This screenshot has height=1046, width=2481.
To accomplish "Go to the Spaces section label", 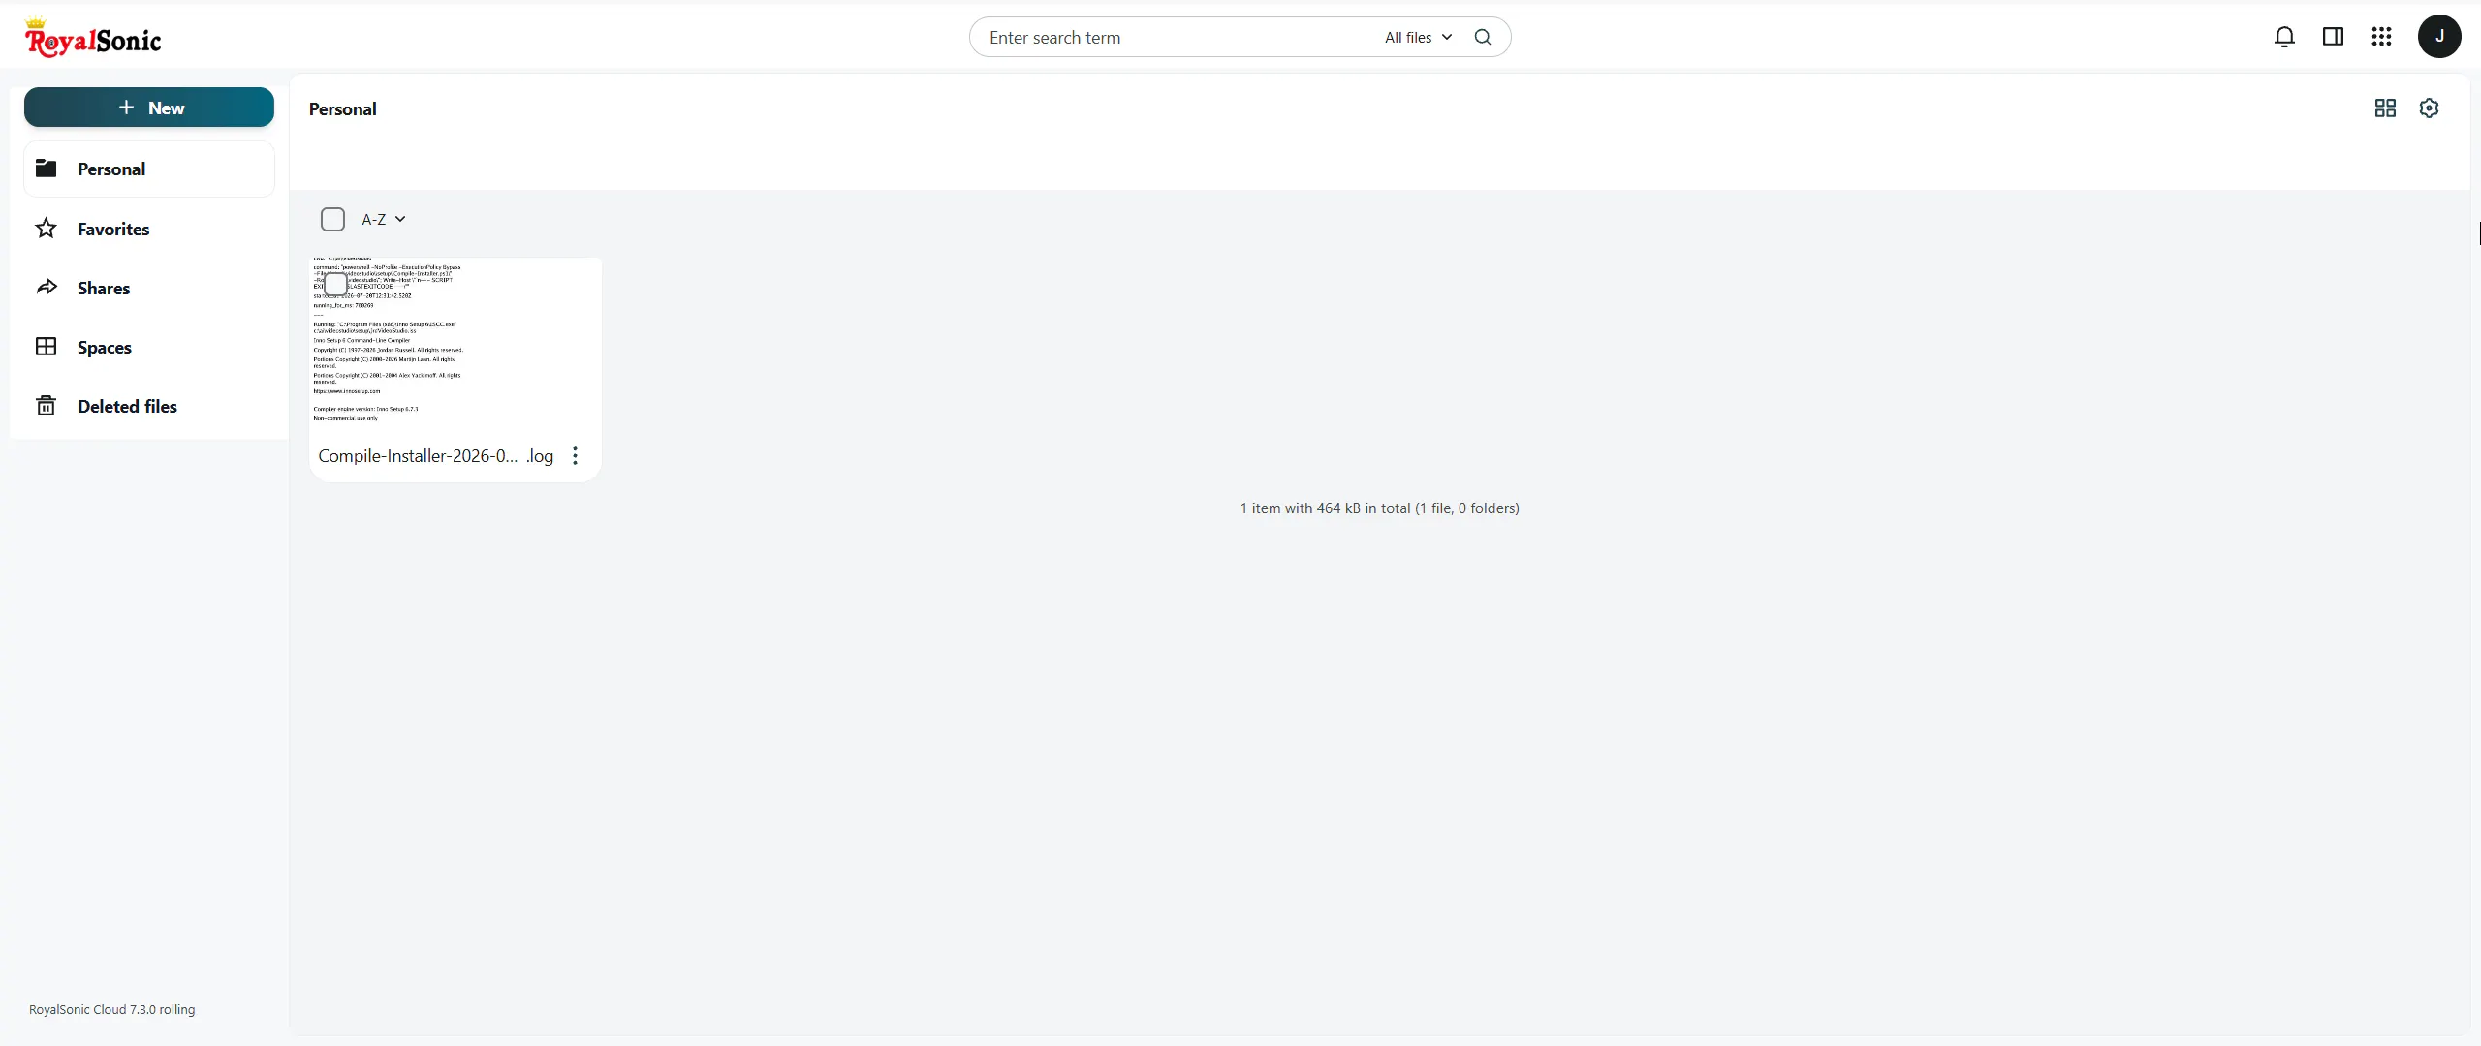I will click(105, 347).
